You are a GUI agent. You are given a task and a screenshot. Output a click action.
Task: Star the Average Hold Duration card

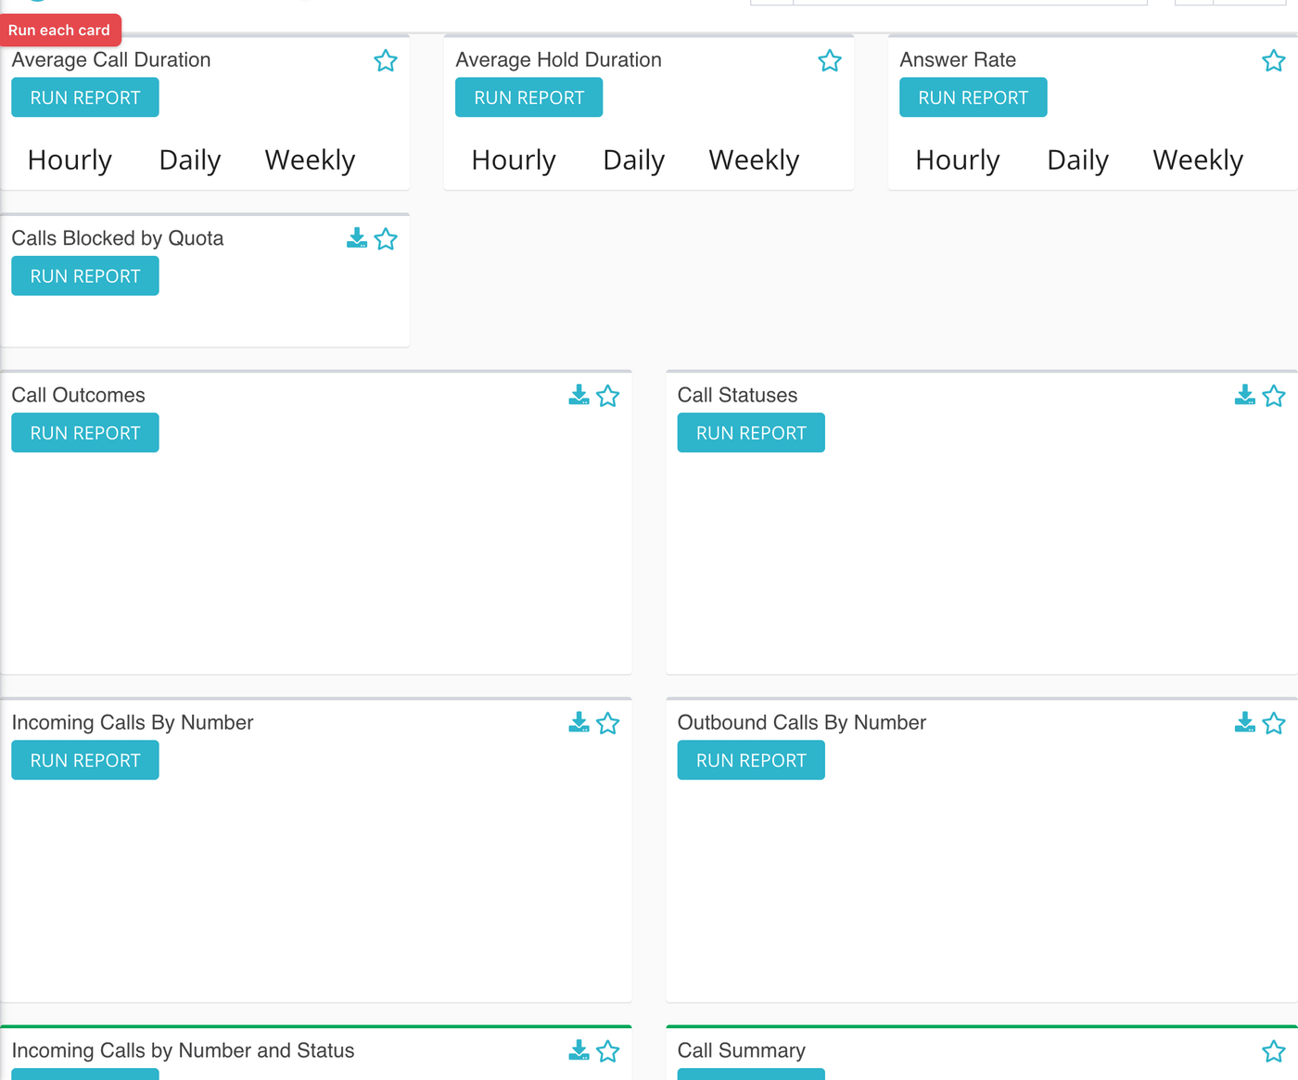click(830, 61)
